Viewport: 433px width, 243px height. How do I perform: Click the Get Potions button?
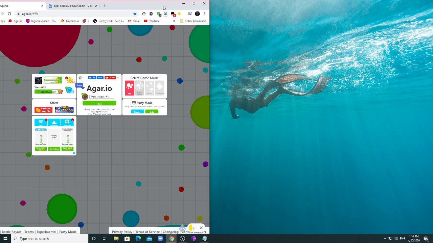(x=54, y=149)
